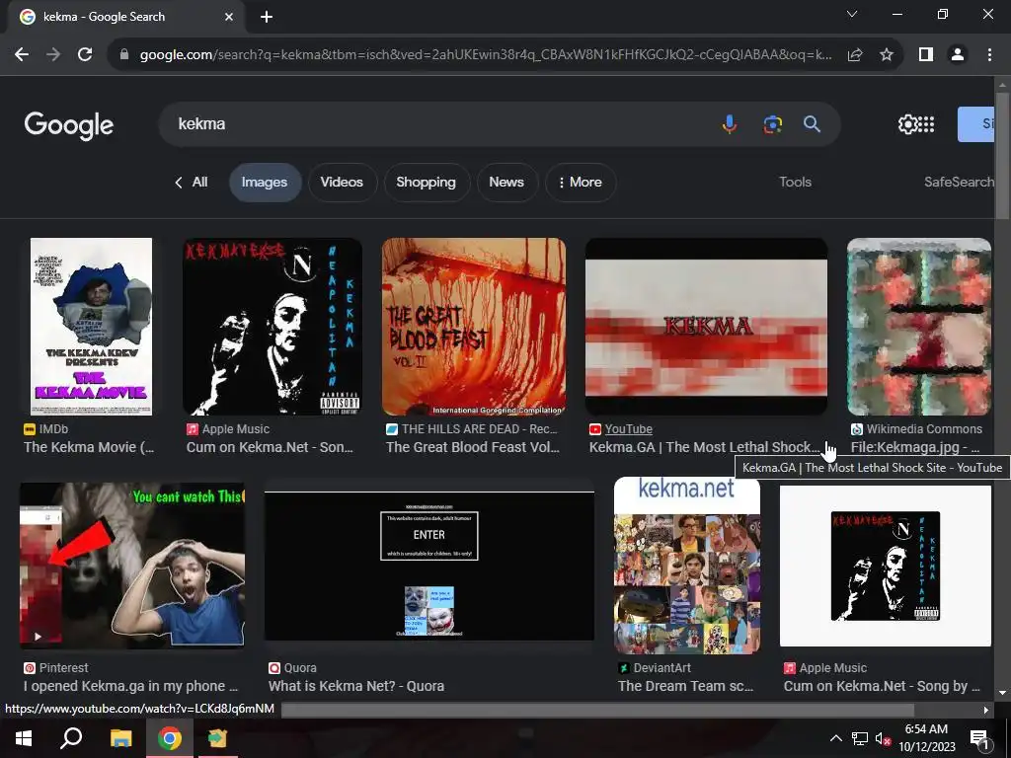Open the Windows Start menu

click(24, 738)
